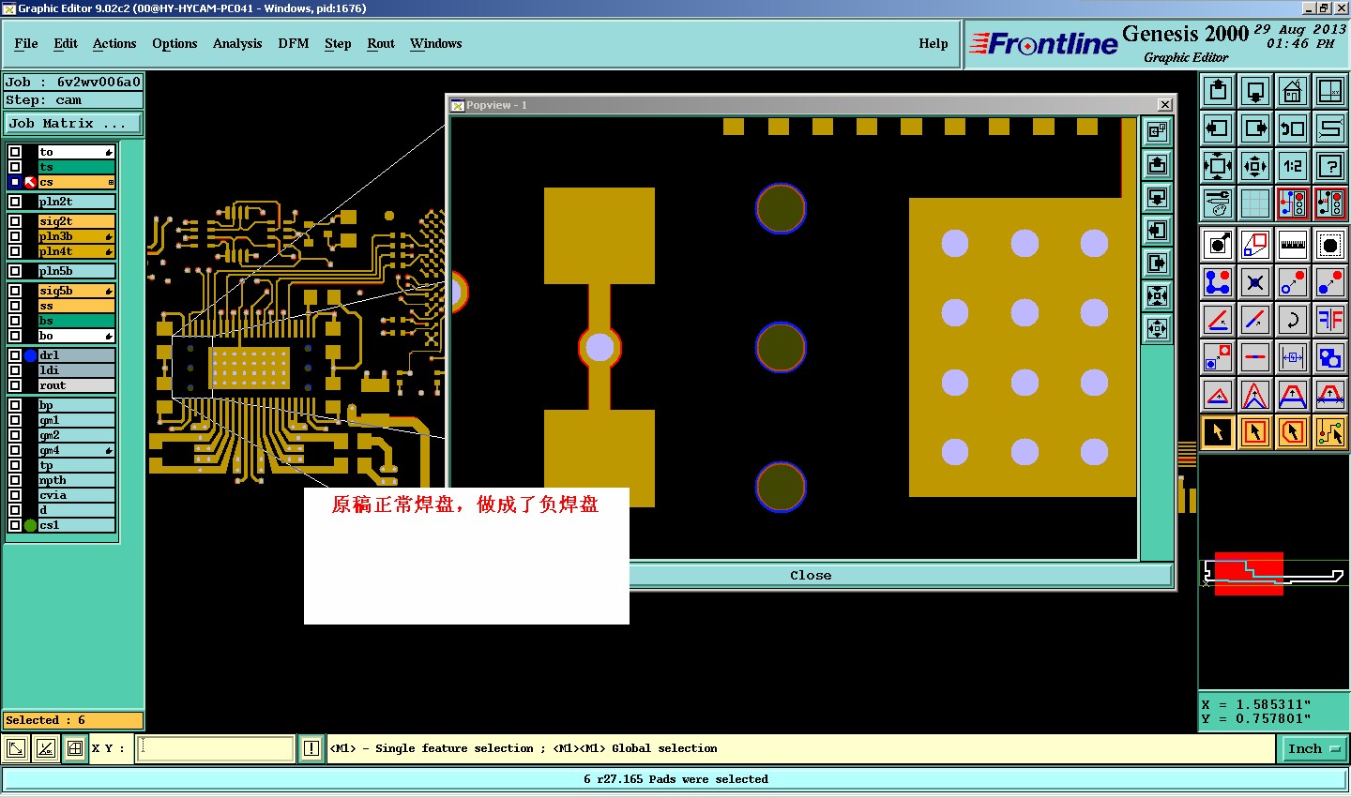
Task: Open the Actions menu
Action: [x=114, y=43]
